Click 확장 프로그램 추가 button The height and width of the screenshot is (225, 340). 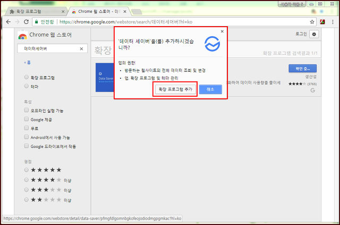pos(175,89)
